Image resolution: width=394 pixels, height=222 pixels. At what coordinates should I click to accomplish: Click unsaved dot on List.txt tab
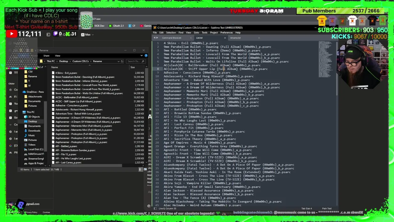click(x=225, y=38)
